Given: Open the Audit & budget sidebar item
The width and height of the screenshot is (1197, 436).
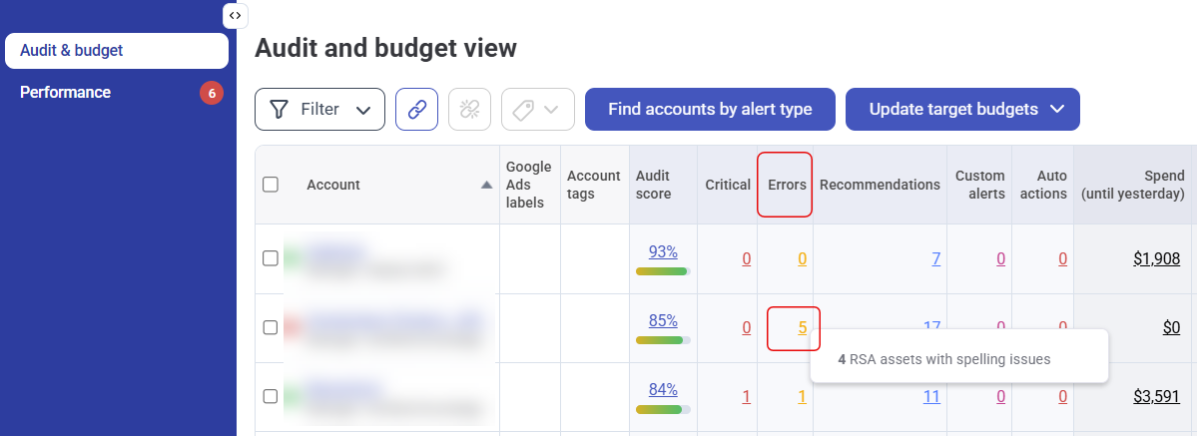Looking at the screenshot, I should coord(117,51).
